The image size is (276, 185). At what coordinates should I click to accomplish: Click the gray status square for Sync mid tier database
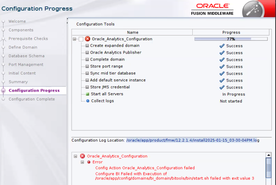point(87,73)
